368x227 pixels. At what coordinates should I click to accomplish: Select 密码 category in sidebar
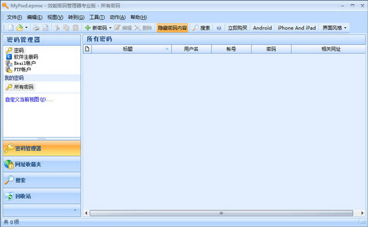(15, 50)
